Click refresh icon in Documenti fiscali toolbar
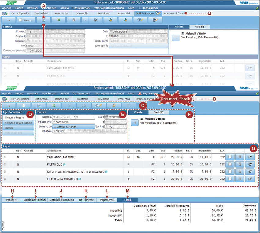260x233 pixels. pos(54,105)
